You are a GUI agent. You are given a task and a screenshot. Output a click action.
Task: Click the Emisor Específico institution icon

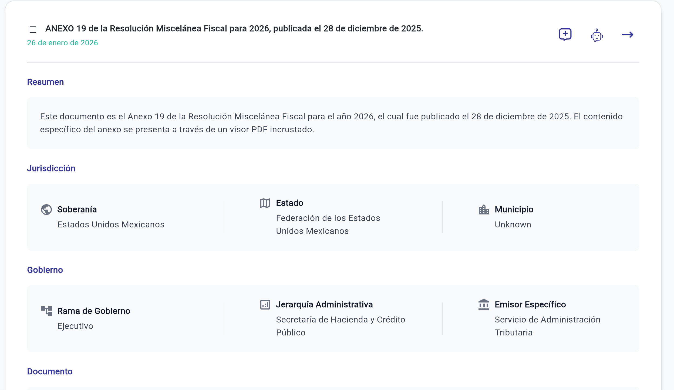coord(484,305)
